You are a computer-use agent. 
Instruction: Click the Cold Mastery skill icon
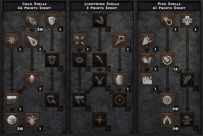pyautogui.click(x=32, y=120)
